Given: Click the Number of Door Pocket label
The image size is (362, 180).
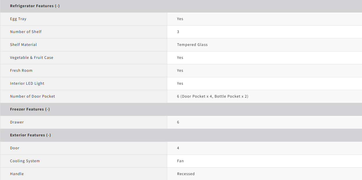Looking at the screenshot, I should 32,96.
